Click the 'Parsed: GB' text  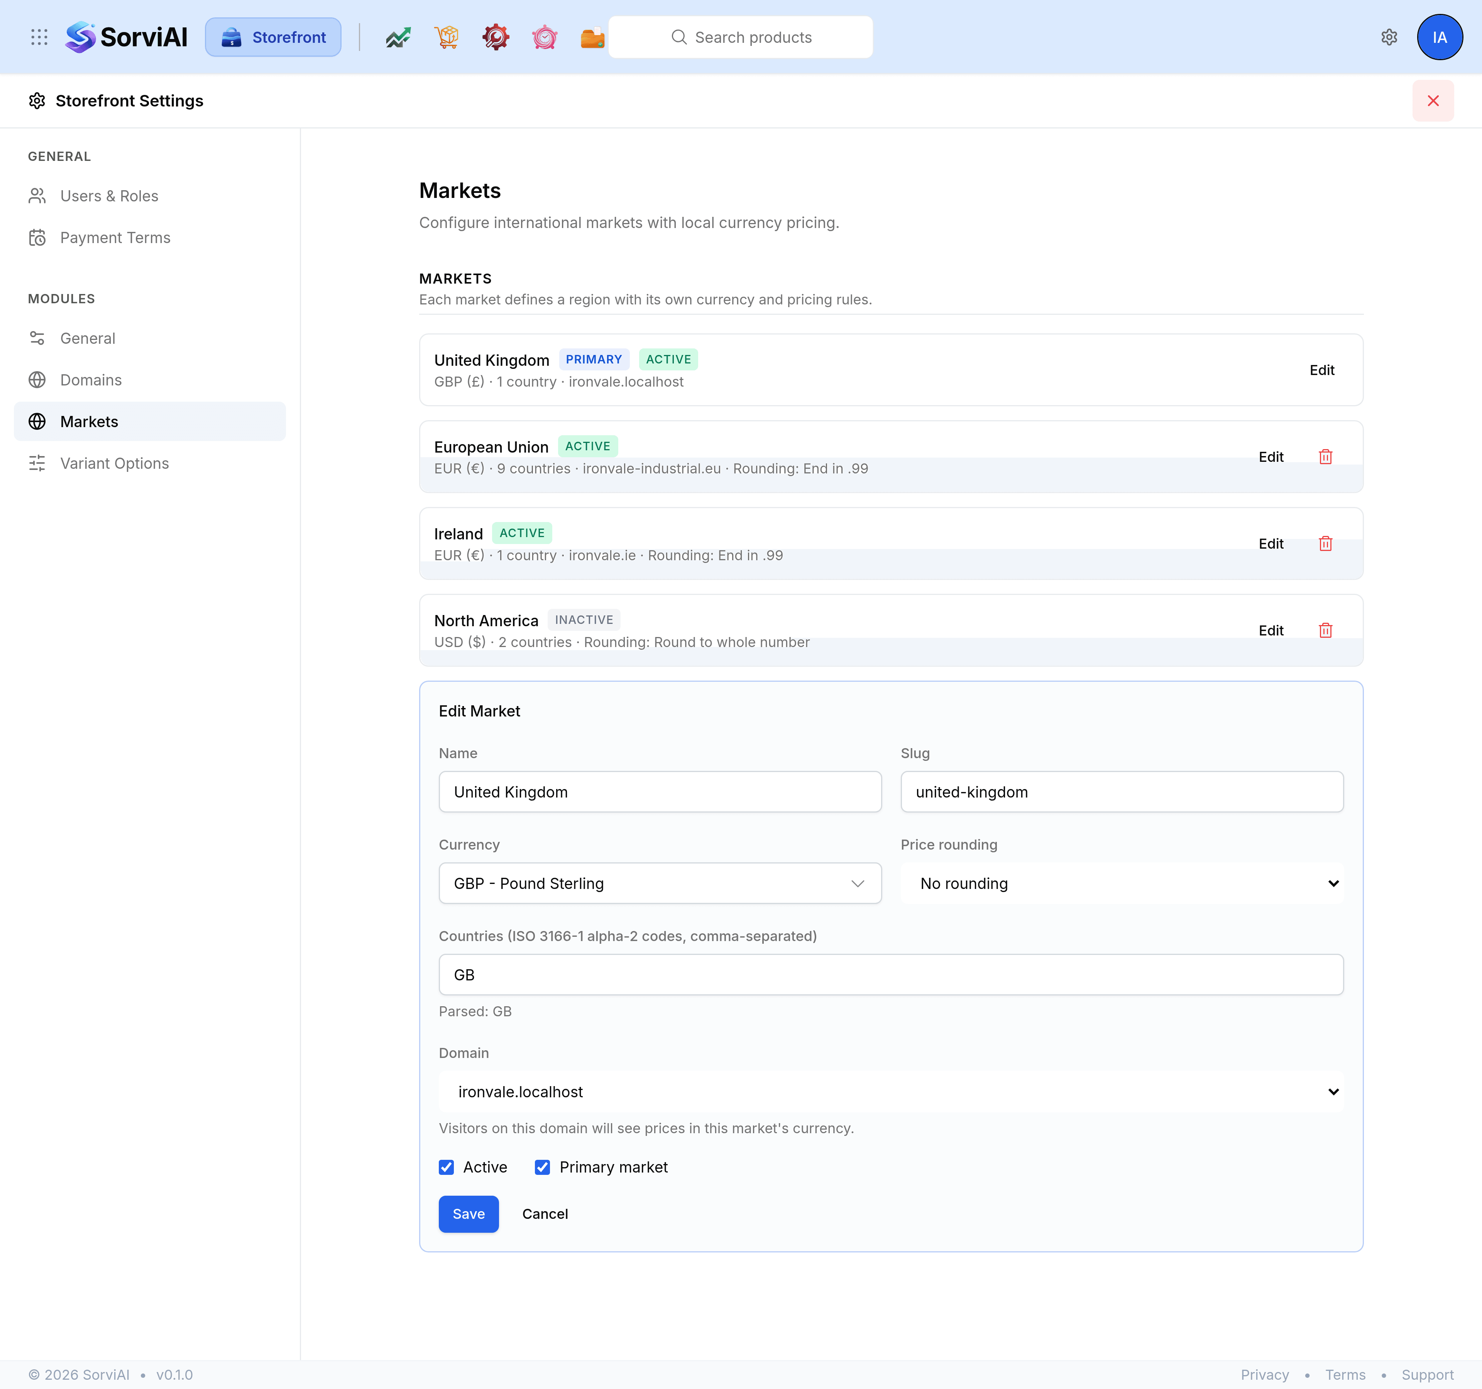tap(475, 1011)
